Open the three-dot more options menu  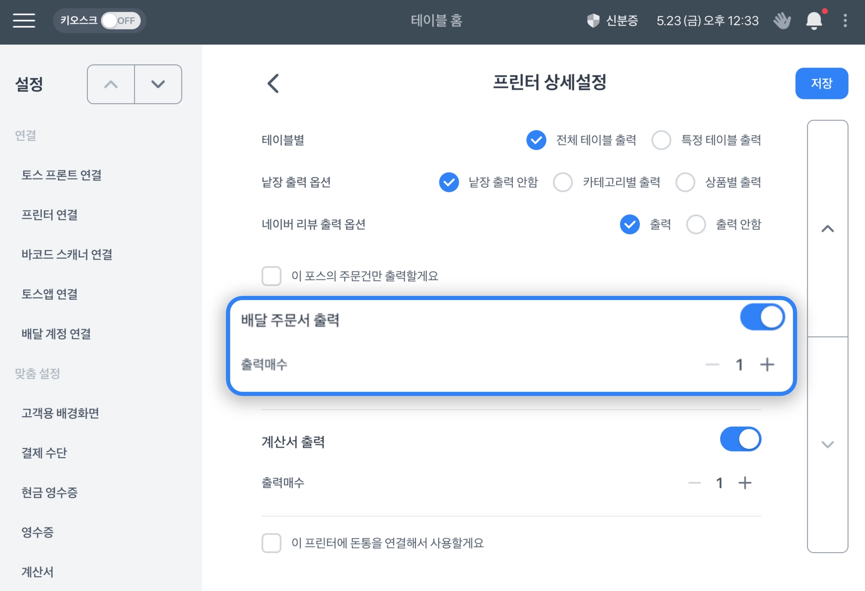point(845,20)
